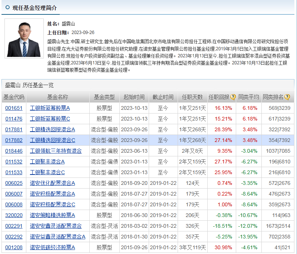Click the 混合型-灵活 type cell for 002291
Screen dimensions: 297x254
104,226
